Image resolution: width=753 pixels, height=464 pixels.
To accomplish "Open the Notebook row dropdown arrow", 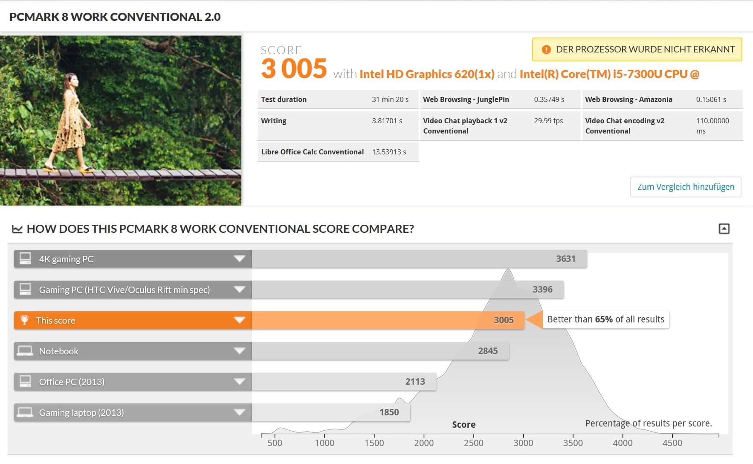I will tap(239, 351).
